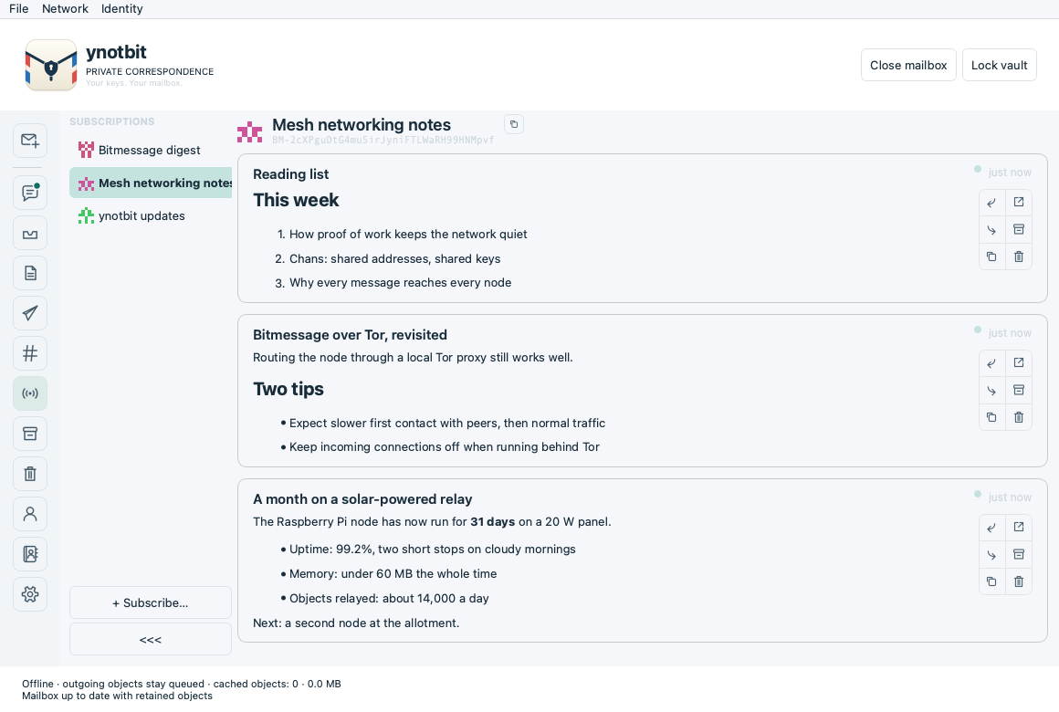The image size is (1059, 712).
Task: Forward the solar-powered relay message
Action: tap(991, 555)
